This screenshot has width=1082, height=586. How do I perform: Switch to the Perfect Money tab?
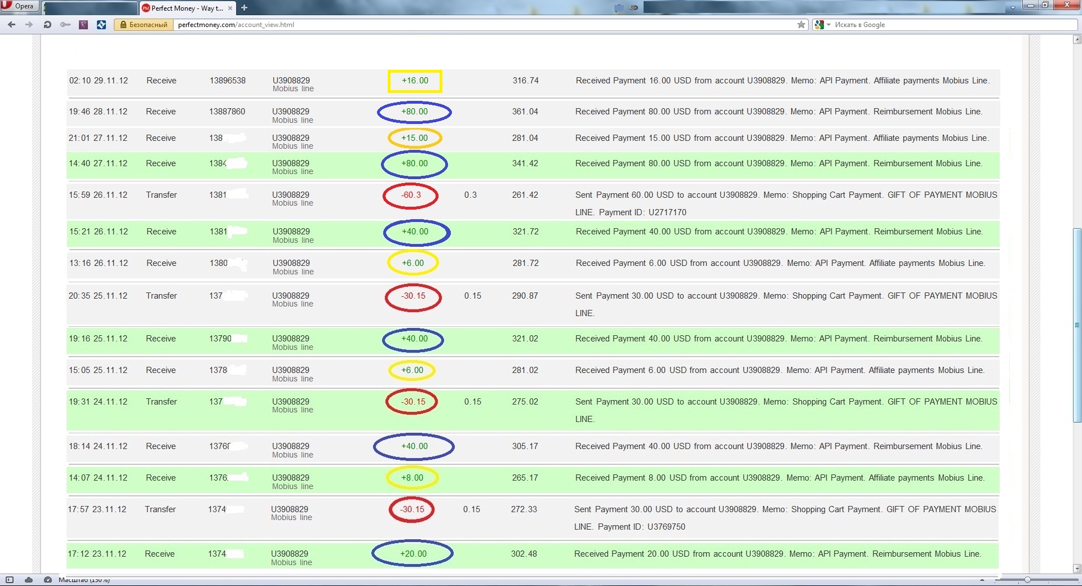(187, 8)
